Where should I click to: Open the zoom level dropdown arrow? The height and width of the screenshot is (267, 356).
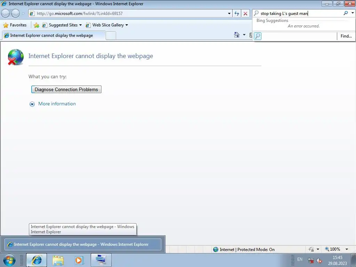coord(347,249)
